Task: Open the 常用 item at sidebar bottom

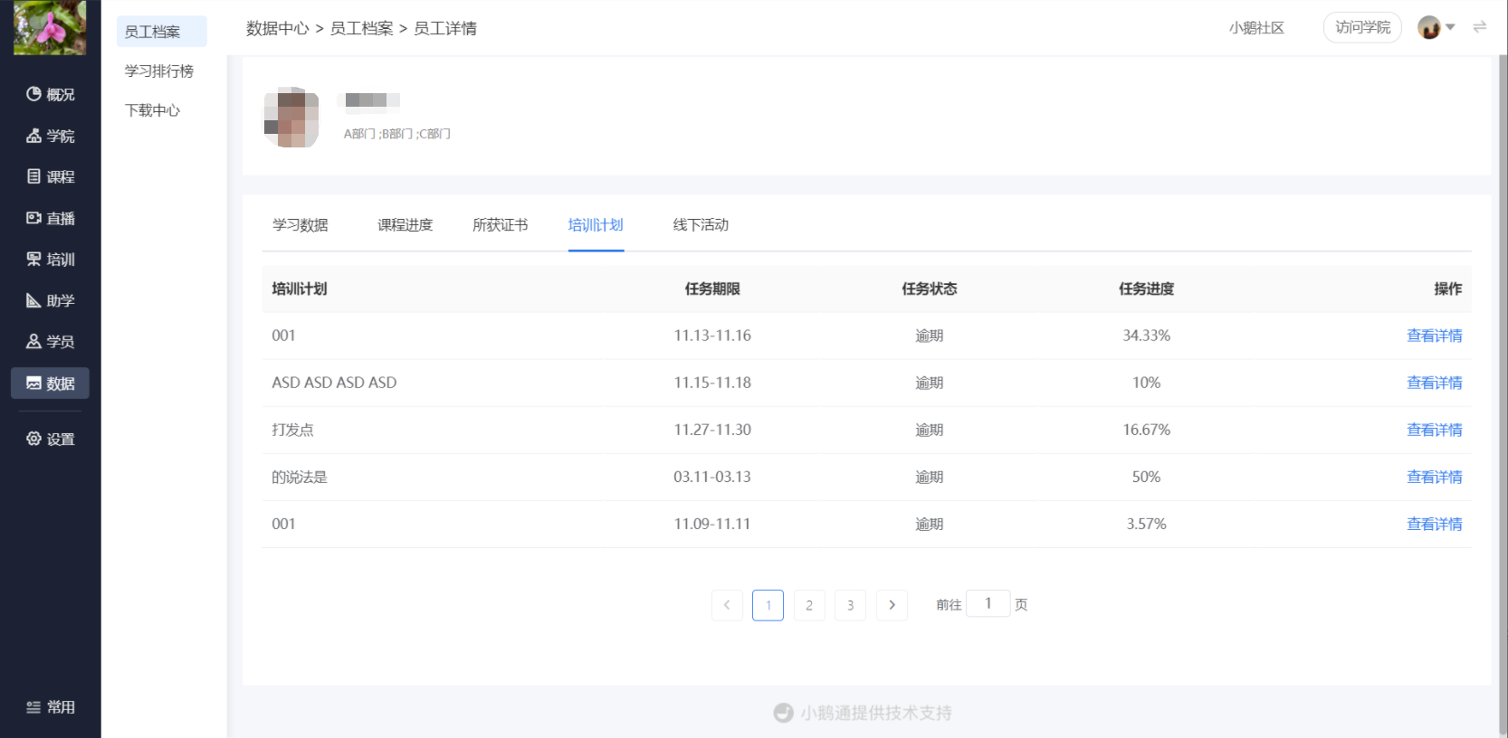Action: click(x=50, y=707)
